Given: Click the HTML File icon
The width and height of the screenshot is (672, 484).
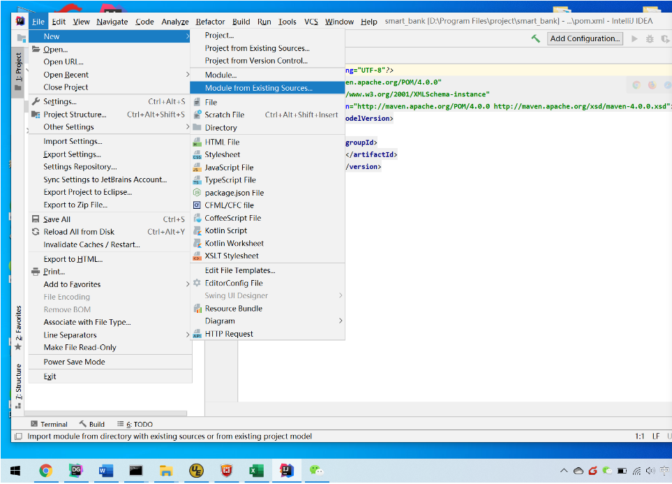Looking at the screenshot, I should (197, 142).
